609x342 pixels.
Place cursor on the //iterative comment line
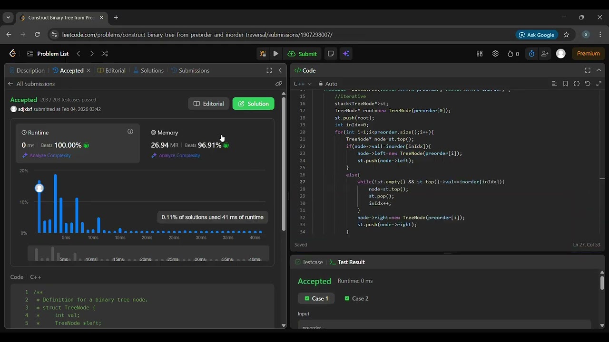tap(350, 96)
